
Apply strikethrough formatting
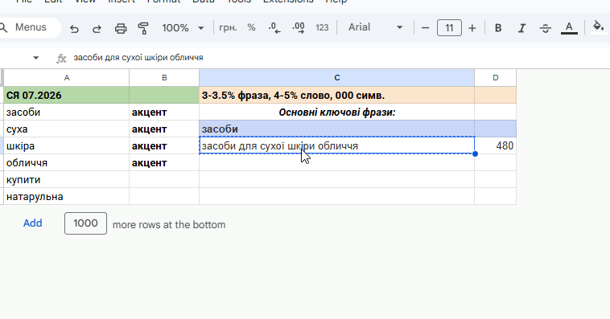[545, 28]
